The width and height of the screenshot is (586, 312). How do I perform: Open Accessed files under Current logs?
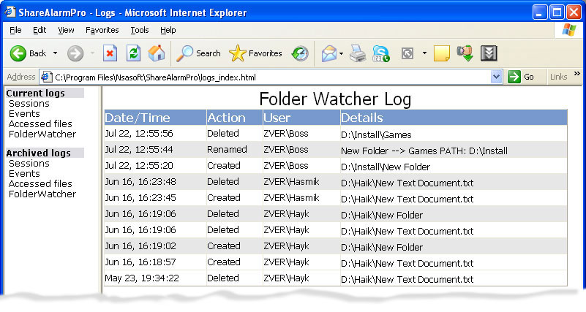point(40,124)
